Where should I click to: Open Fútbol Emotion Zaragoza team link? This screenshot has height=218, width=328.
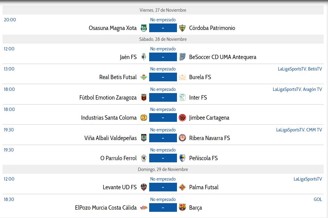108,98
